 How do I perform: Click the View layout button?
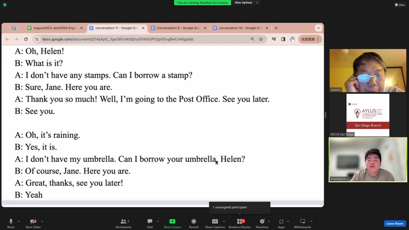point(400,5)
